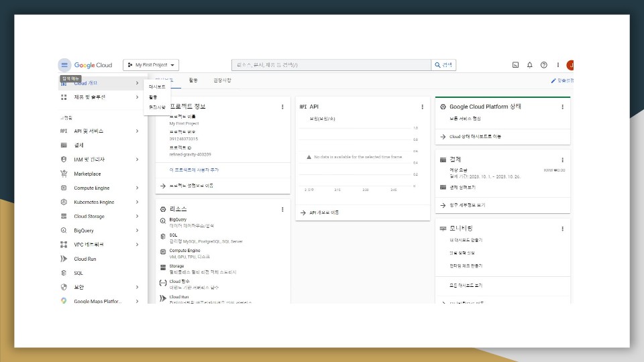
Task: Choose Recommendations in the flyout menu
Action: (157, 107)
